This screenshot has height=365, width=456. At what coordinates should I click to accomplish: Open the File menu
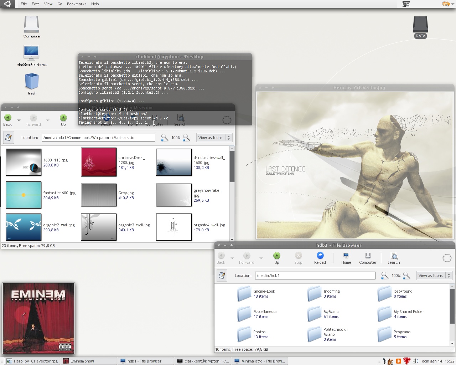[x=24, y=4]
